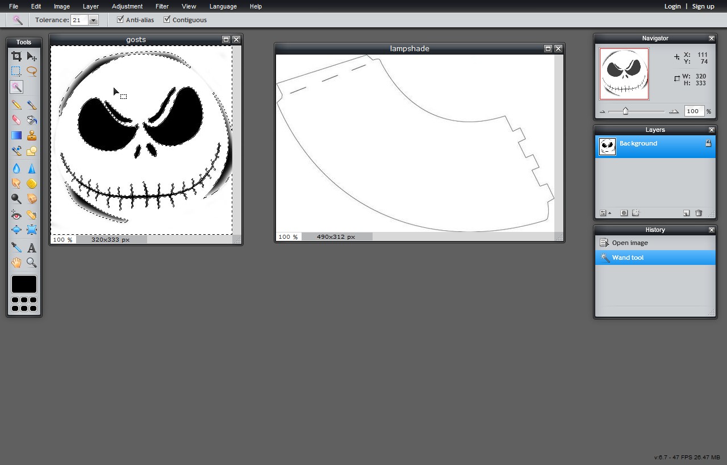Open the Tolerance dropdown arrow
Viewport: 727px width, 465px height.
pos(94,20)
